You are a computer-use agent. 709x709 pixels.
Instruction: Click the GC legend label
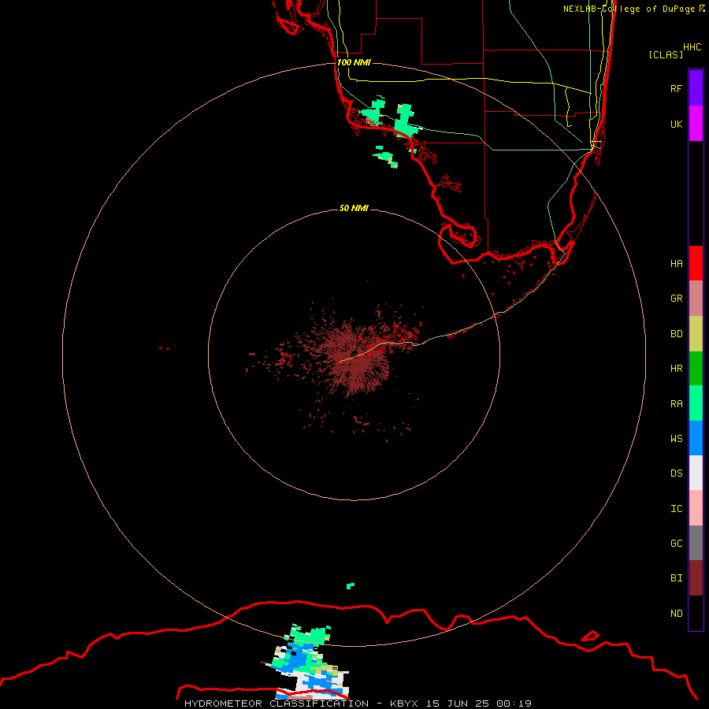pos(676,543)
